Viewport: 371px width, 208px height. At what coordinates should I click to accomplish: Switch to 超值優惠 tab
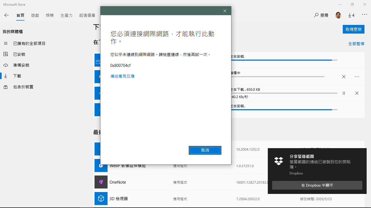87,15
